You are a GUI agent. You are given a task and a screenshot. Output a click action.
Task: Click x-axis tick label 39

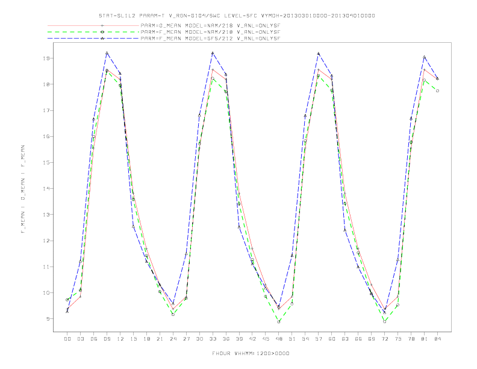(239, 339)
